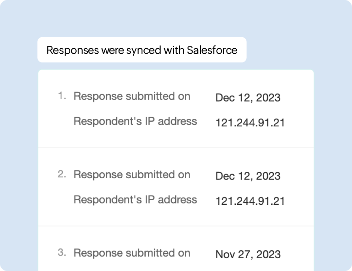Click the divider between responses 2 and 3
Screen dimensions: 352x271
[176, 226]
